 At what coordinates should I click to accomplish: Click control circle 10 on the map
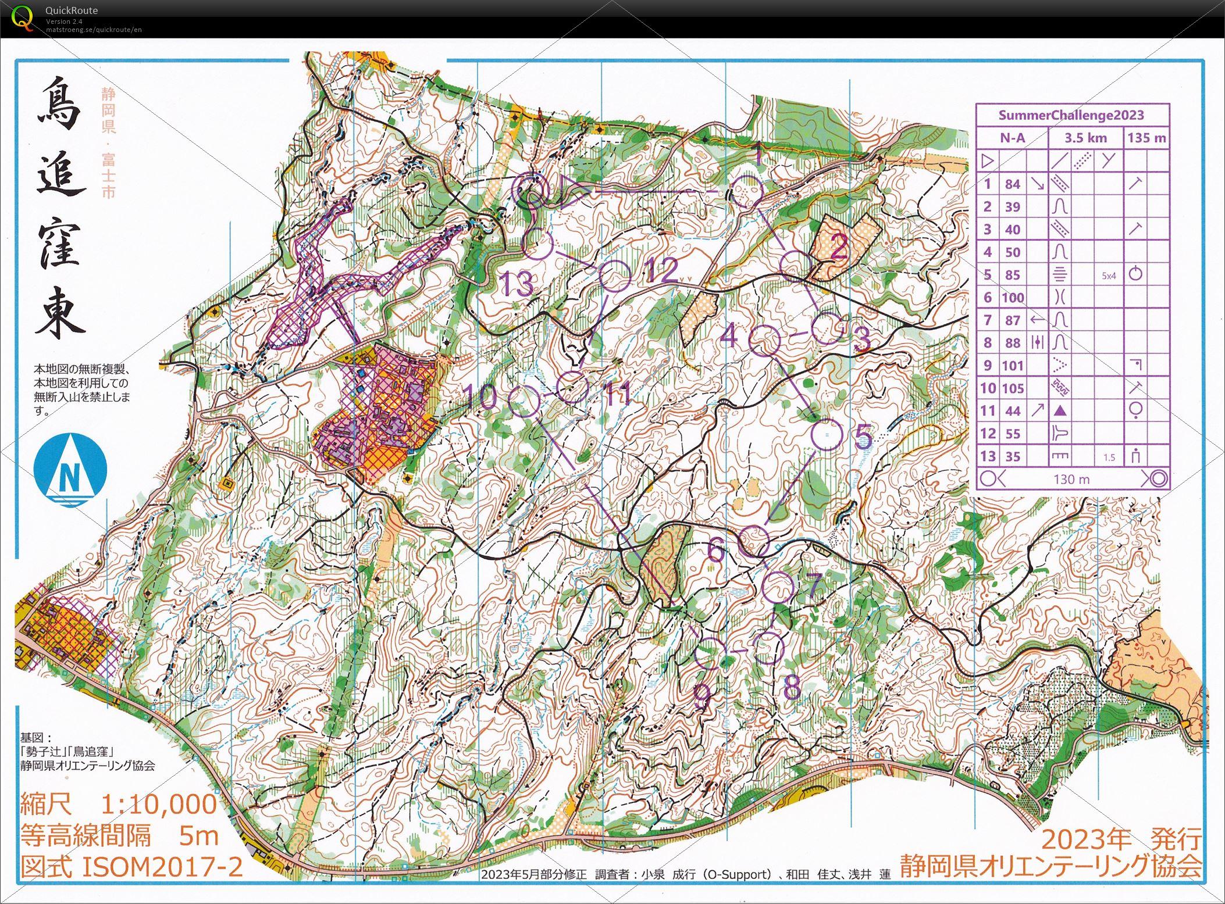click(525, 401)
